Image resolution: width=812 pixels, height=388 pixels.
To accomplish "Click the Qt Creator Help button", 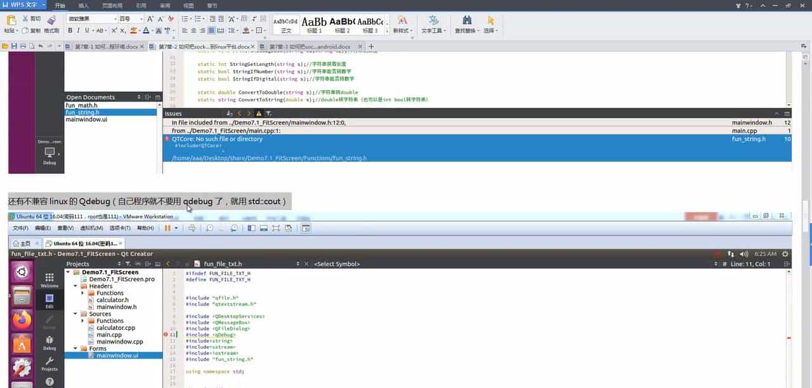I will (49, 382).
